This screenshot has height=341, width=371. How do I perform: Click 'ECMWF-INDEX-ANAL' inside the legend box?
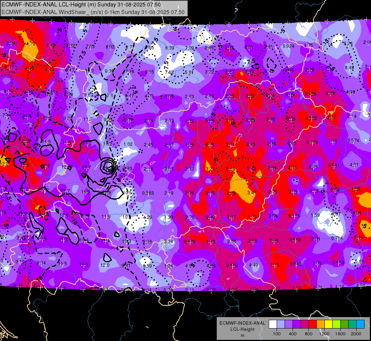point(243,323)
